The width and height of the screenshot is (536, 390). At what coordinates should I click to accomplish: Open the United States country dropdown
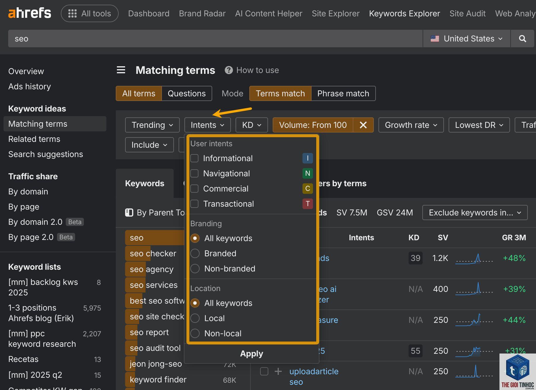[467, 39]
